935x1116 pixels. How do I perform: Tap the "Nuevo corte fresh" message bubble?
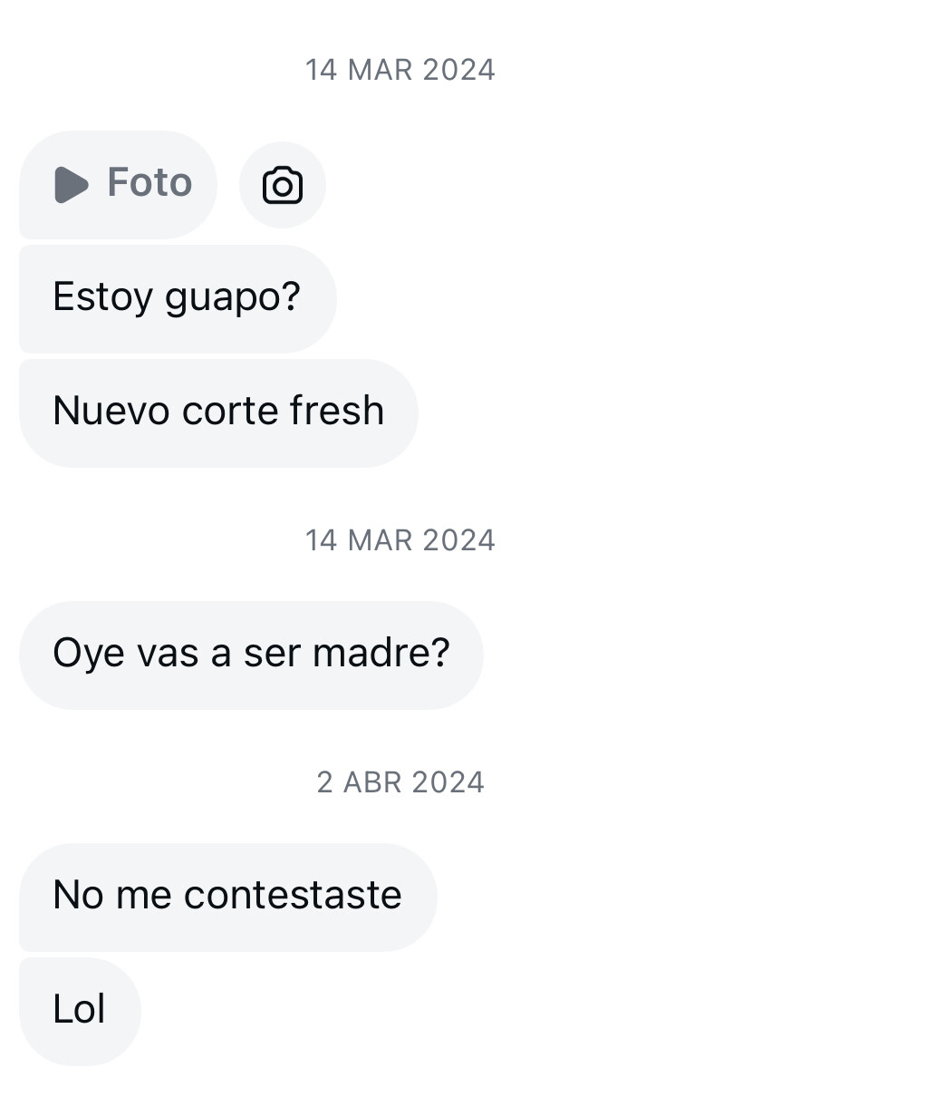[x=217, y=412]
